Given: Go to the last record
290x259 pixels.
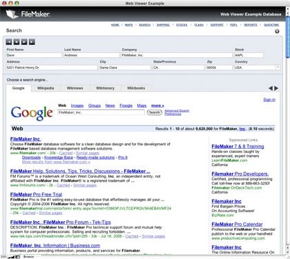Looking at the screenshot, I should tap(32, 42).
